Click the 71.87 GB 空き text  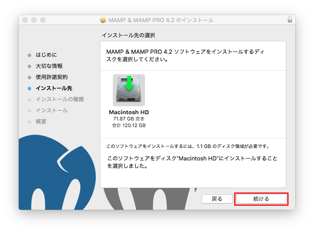point(128,119)
